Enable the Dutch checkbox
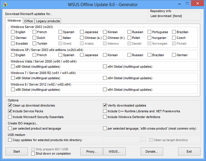This screenshot has height=161, width=206. tap(34, 38)
